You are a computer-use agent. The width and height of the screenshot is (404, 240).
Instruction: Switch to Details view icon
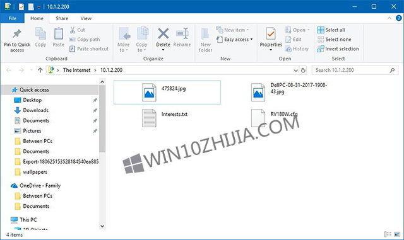(x=388, y=234)
